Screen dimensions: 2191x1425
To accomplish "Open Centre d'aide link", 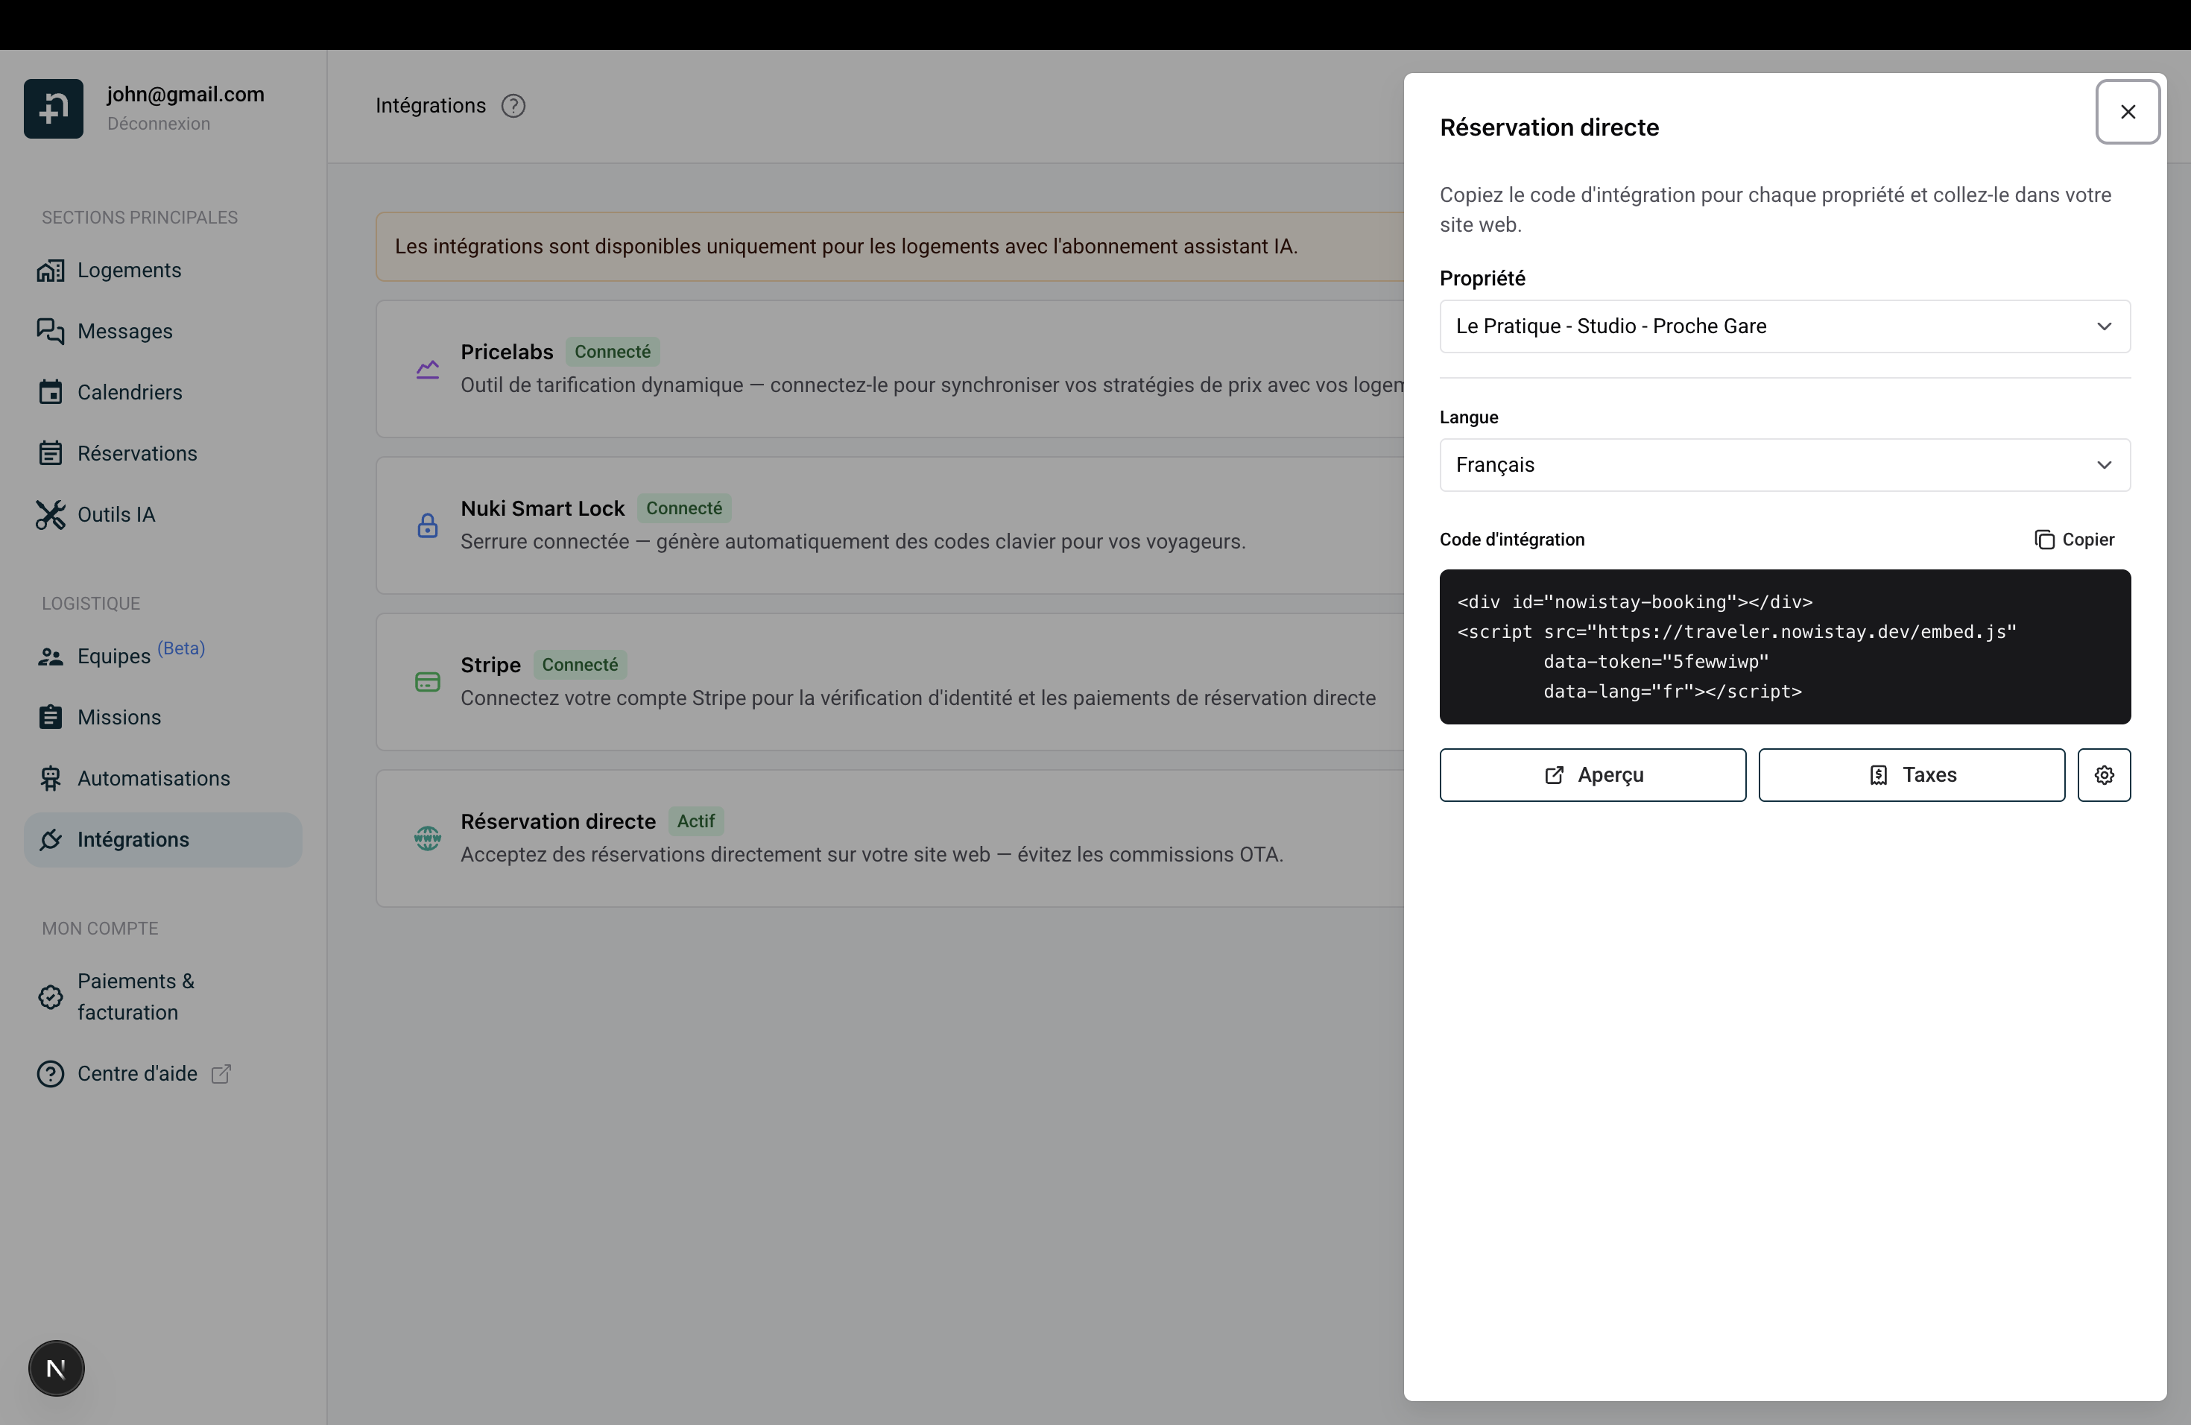I will [137, 1074].
